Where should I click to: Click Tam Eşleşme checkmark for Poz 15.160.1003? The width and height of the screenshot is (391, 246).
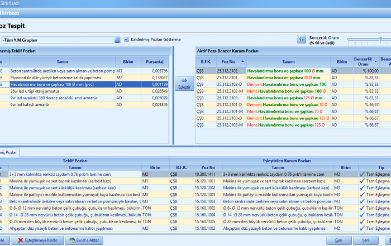pyautogui.click(x=362, y=208)
